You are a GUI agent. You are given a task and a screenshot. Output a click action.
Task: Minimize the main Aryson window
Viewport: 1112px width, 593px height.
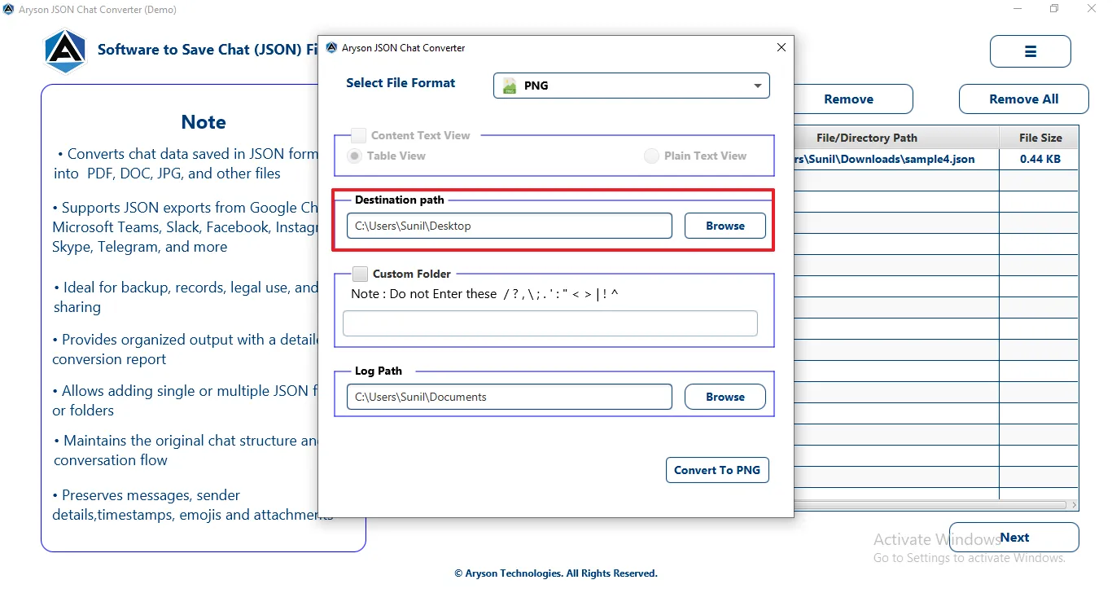(1018, 9)
